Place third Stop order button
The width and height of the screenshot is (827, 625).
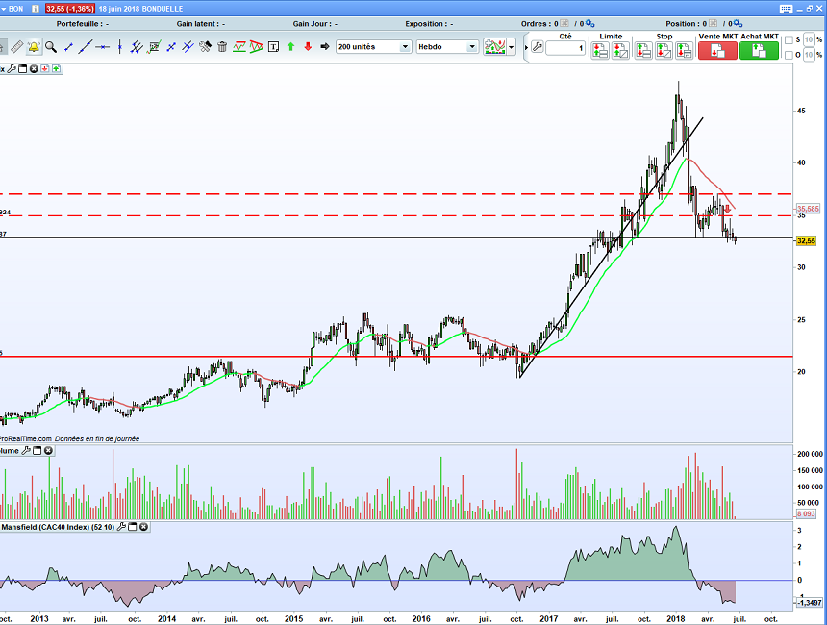tap(684, 51)
